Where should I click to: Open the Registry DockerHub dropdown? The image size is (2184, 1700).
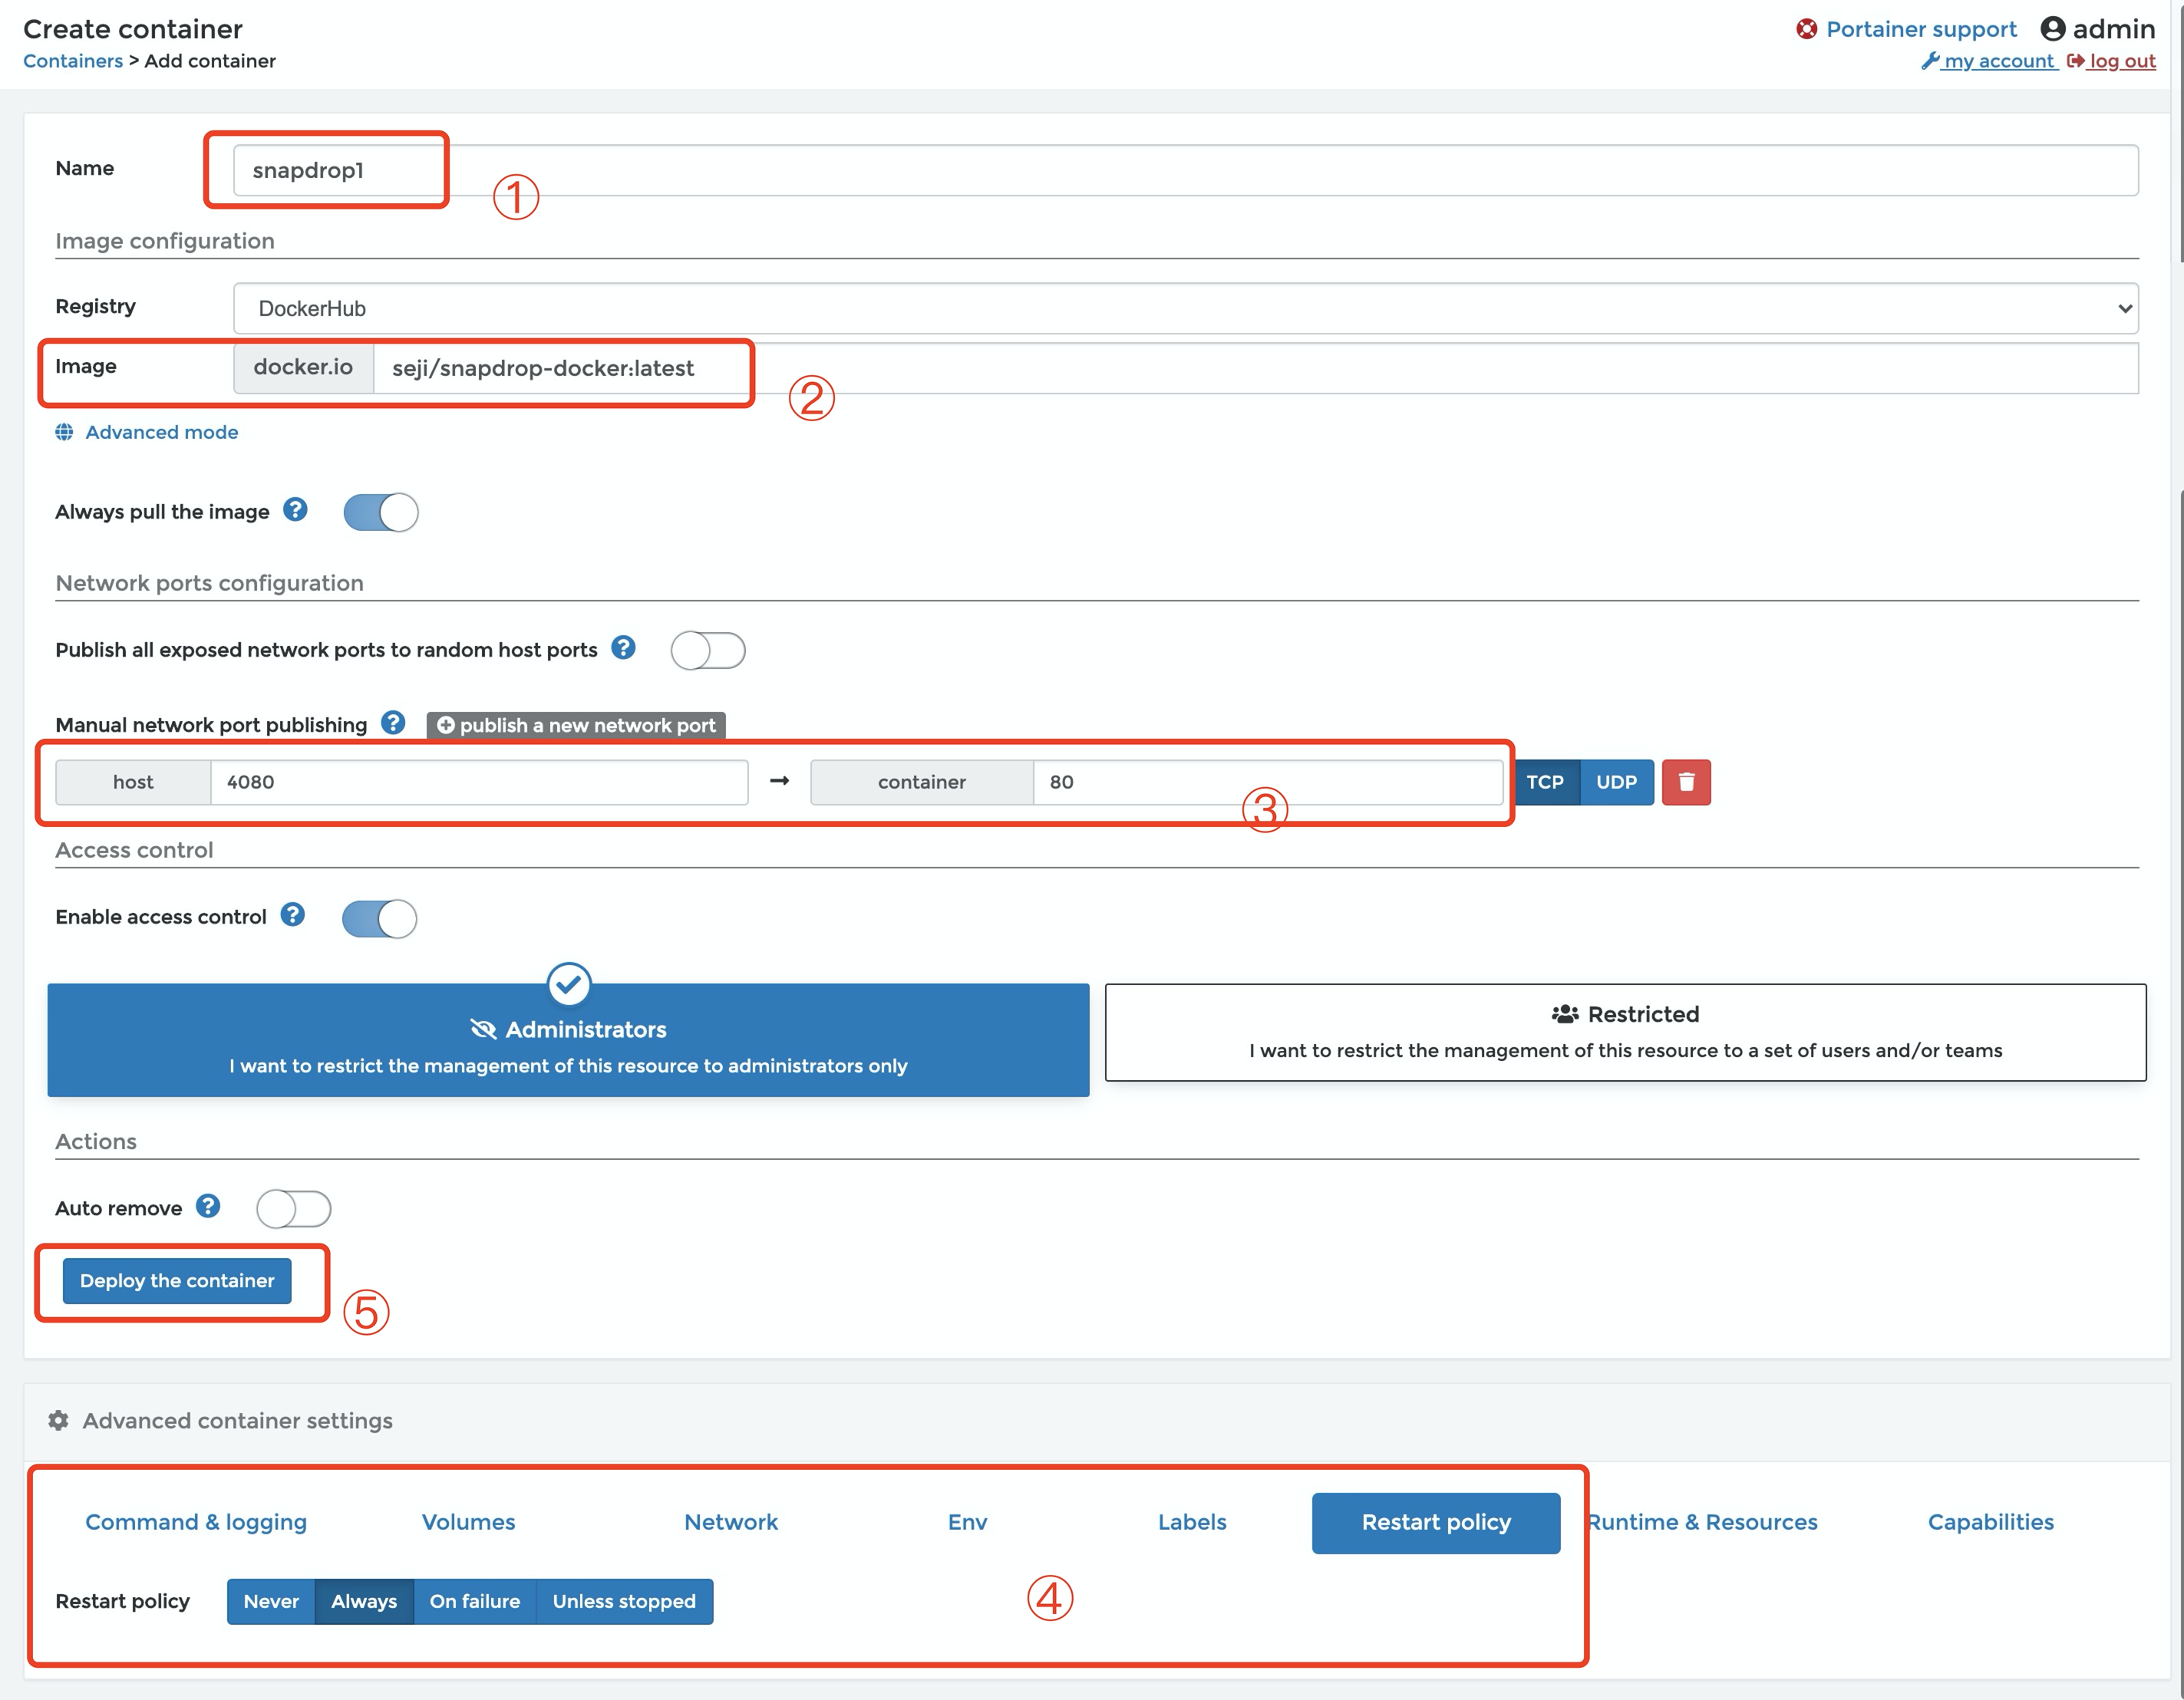(x=1185, y=308)
